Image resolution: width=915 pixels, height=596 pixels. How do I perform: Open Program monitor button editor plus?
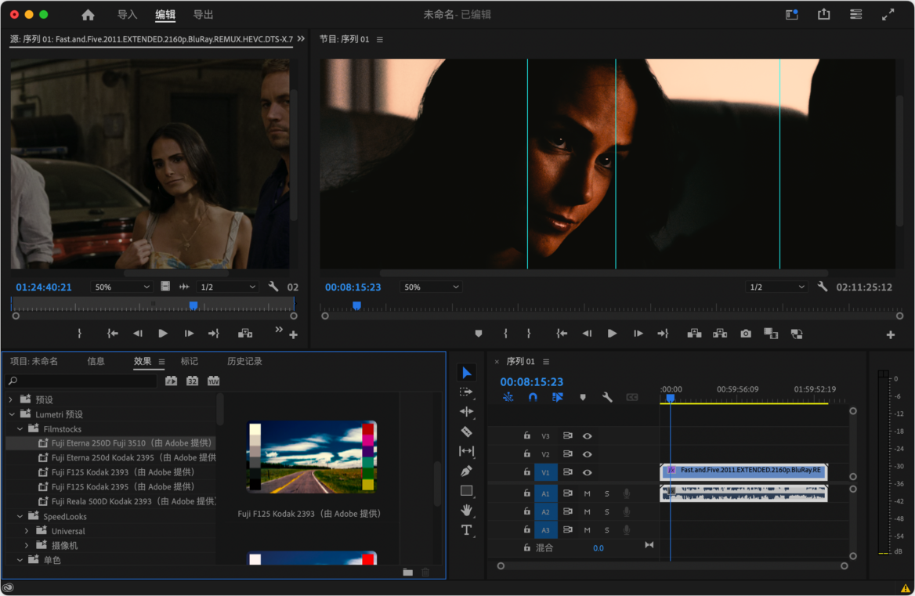click(890, 334)
